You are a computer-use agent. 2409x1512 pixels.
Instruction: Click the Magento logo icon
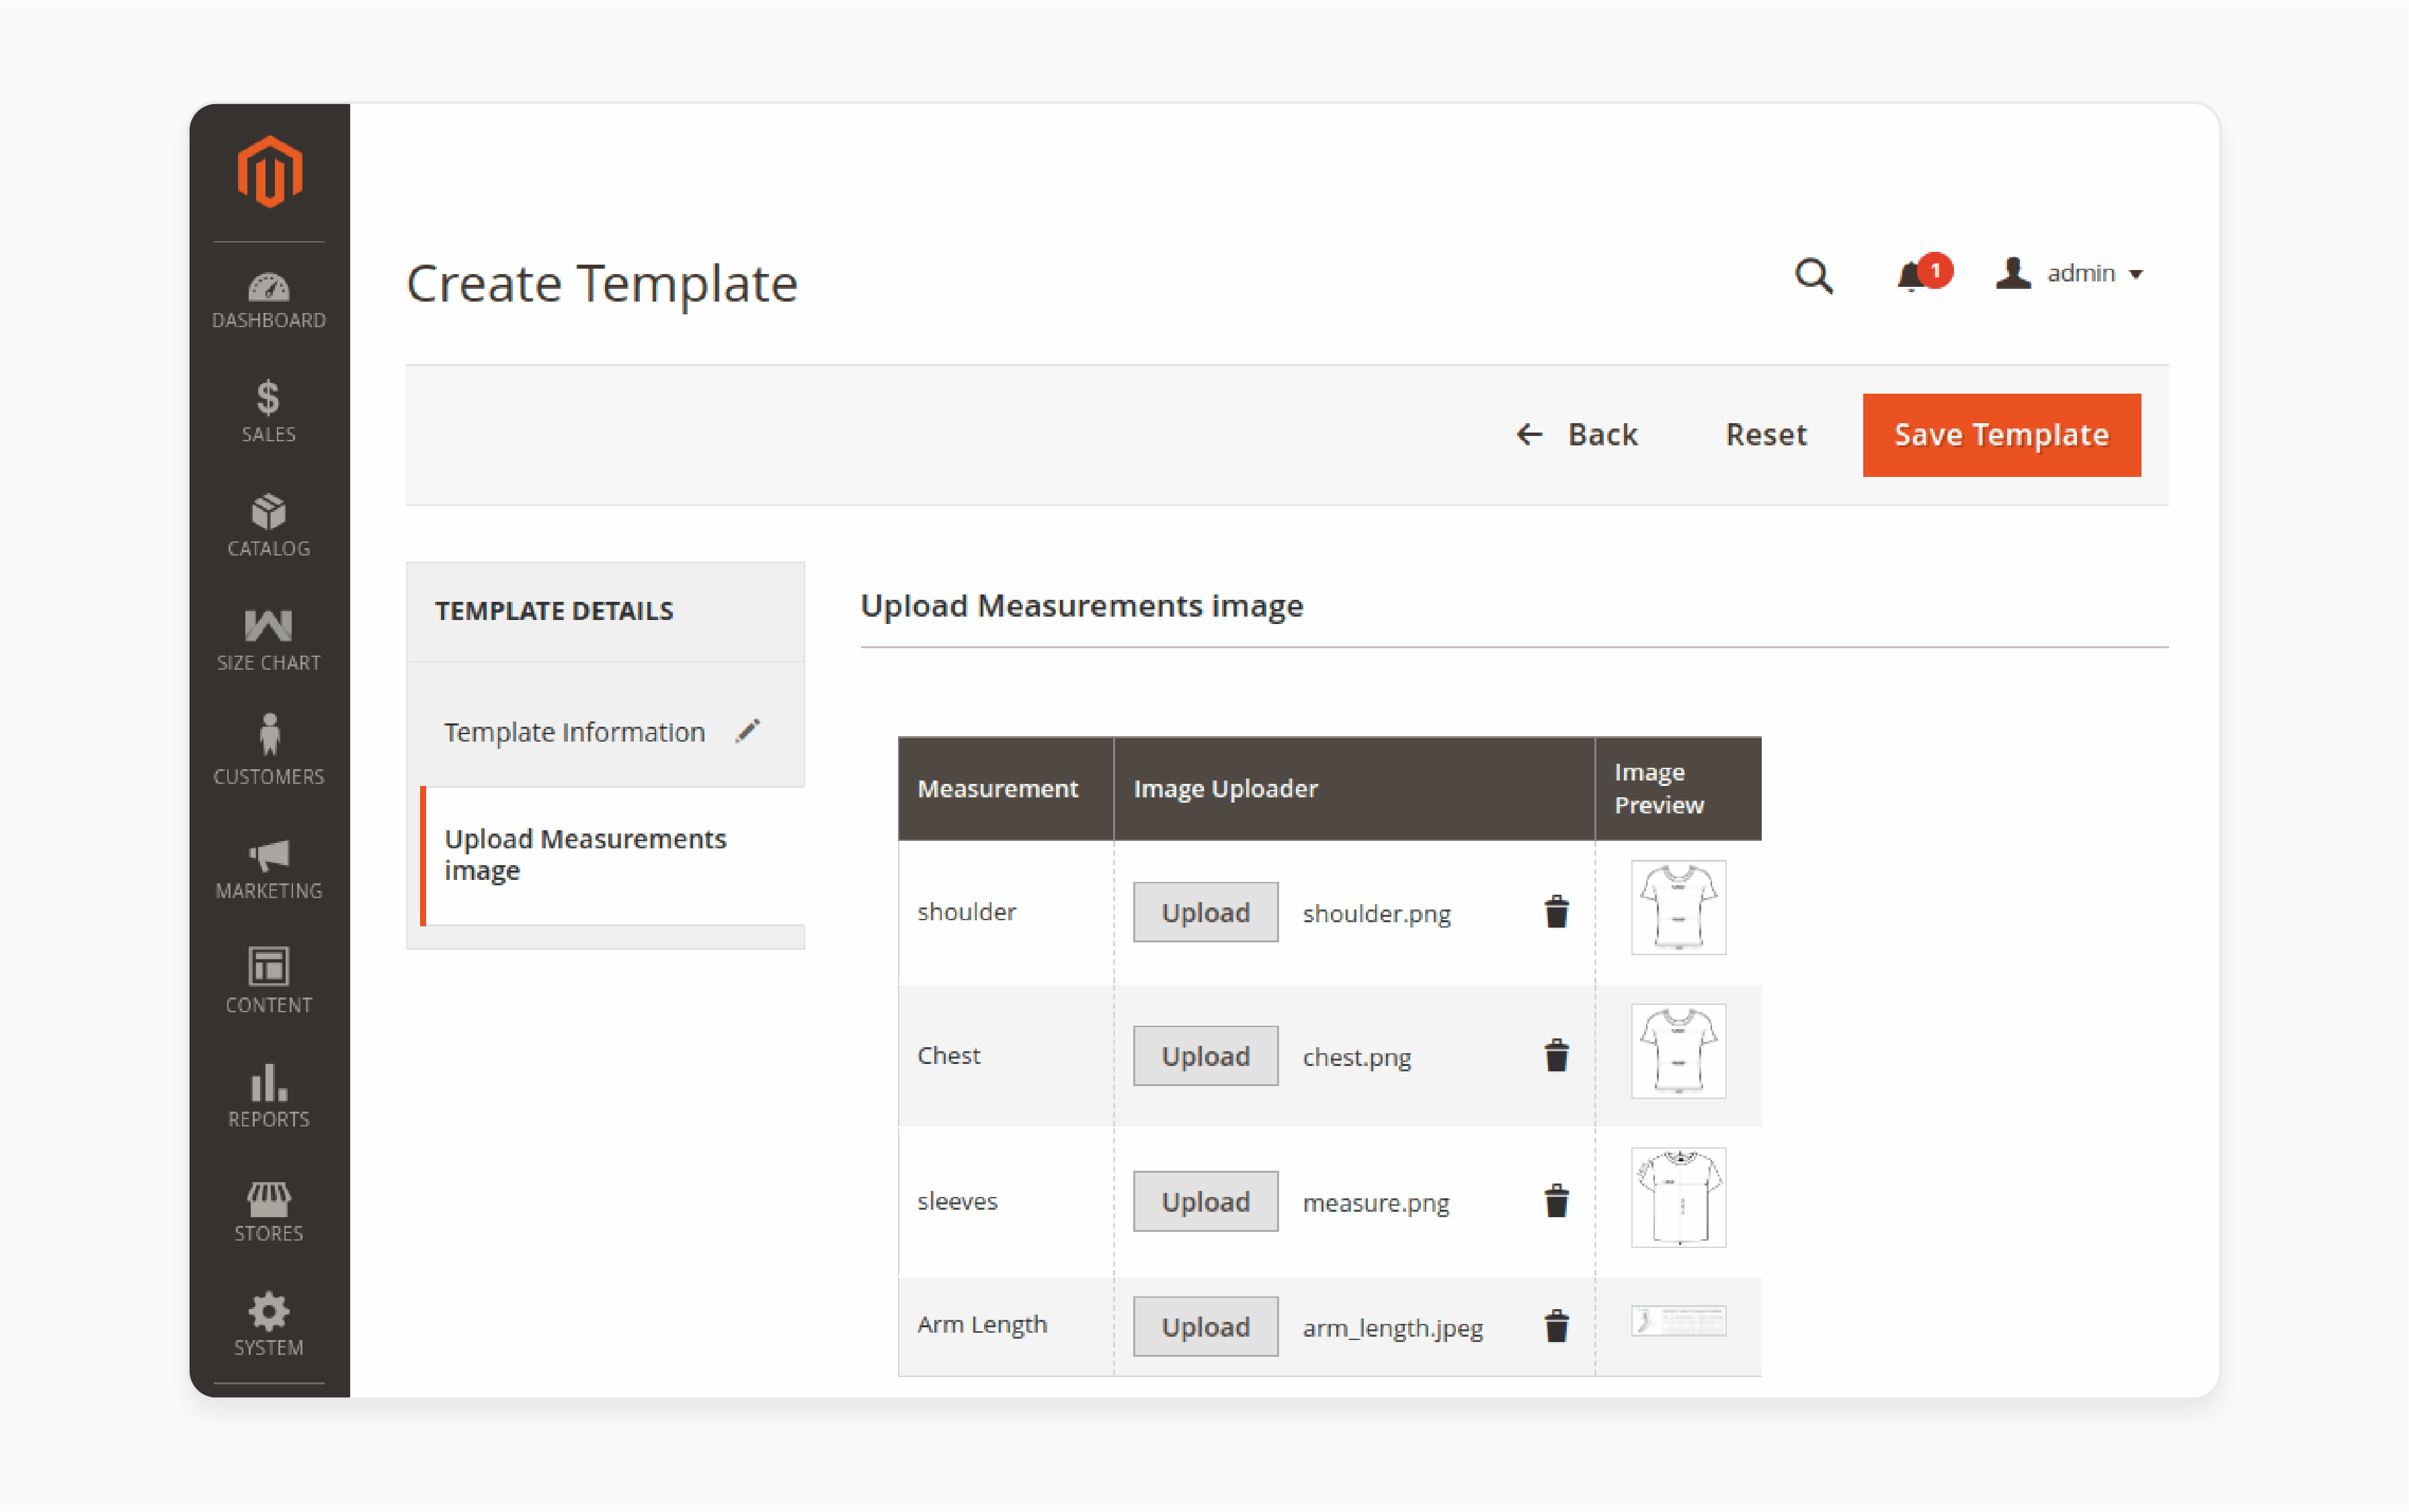click(269, 172)
